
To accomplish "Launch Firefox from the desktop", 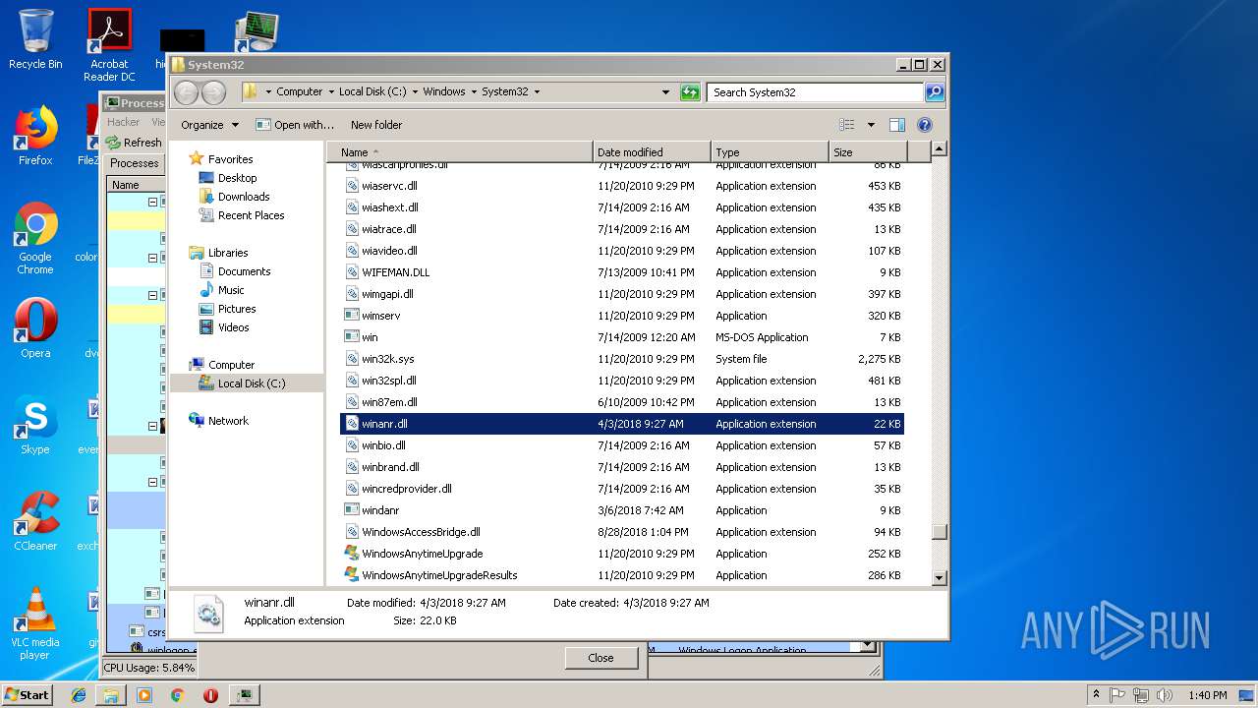I will point(35,135).
